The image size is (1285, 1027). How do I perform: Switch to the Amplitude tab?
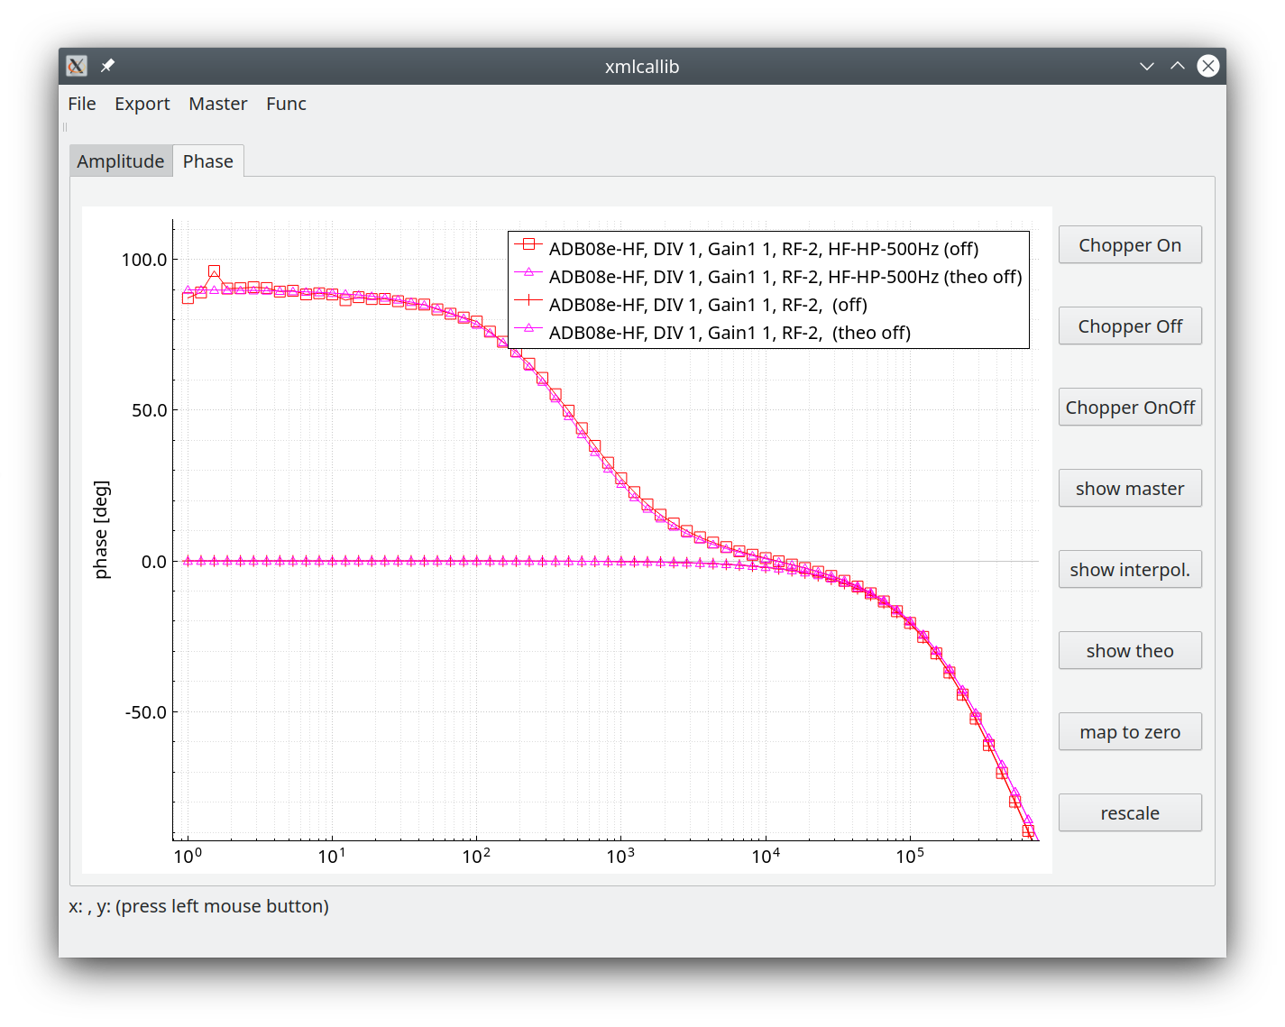121,161
